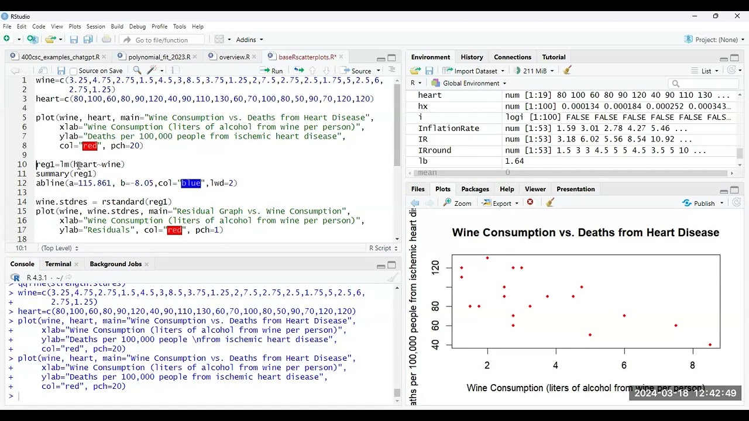Click the Open File folder icon in main toolbar

[x=51, y=39]
